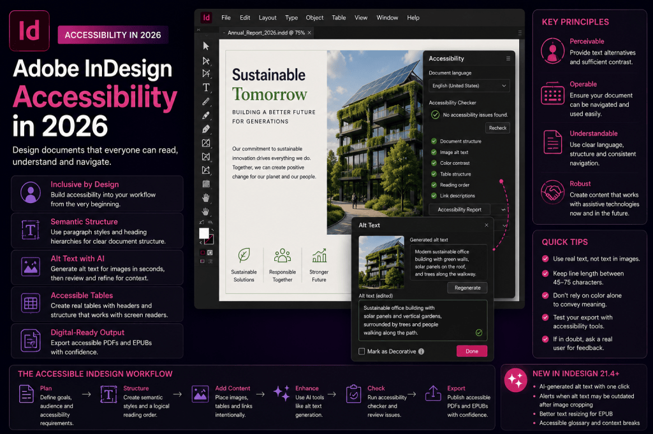Open the Accessibility panel hamburger menu
The image size is (653, 434).
[x=508, y=59]
